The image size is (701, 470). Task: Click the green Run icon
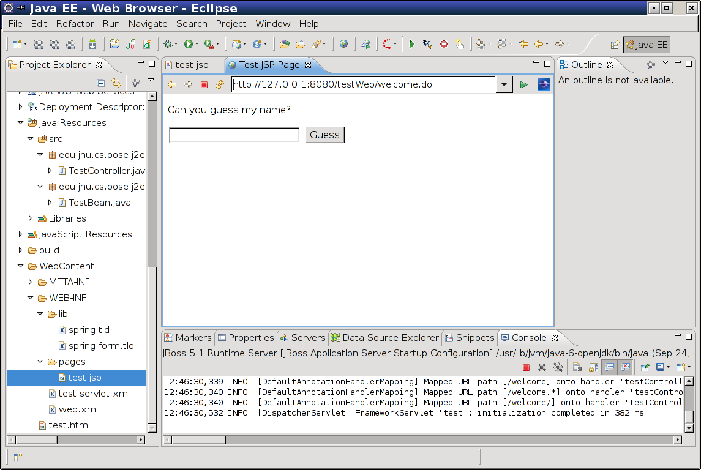point(188,44)
